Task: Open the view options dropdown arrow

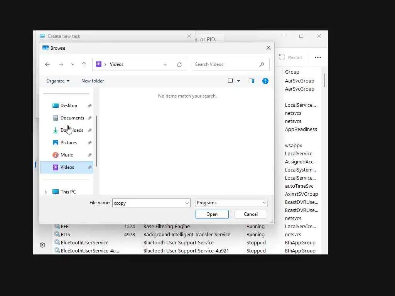Action: coord(238,81)
